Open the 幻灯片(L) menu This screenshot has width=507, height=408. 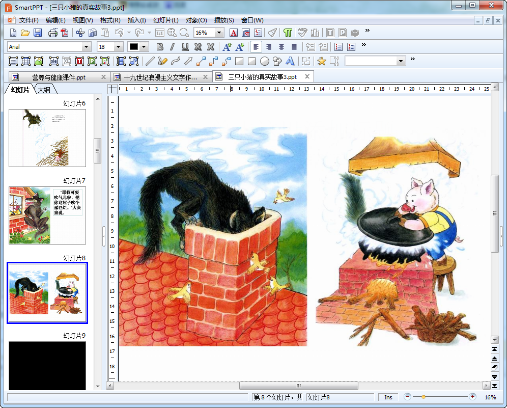point(165,20)
